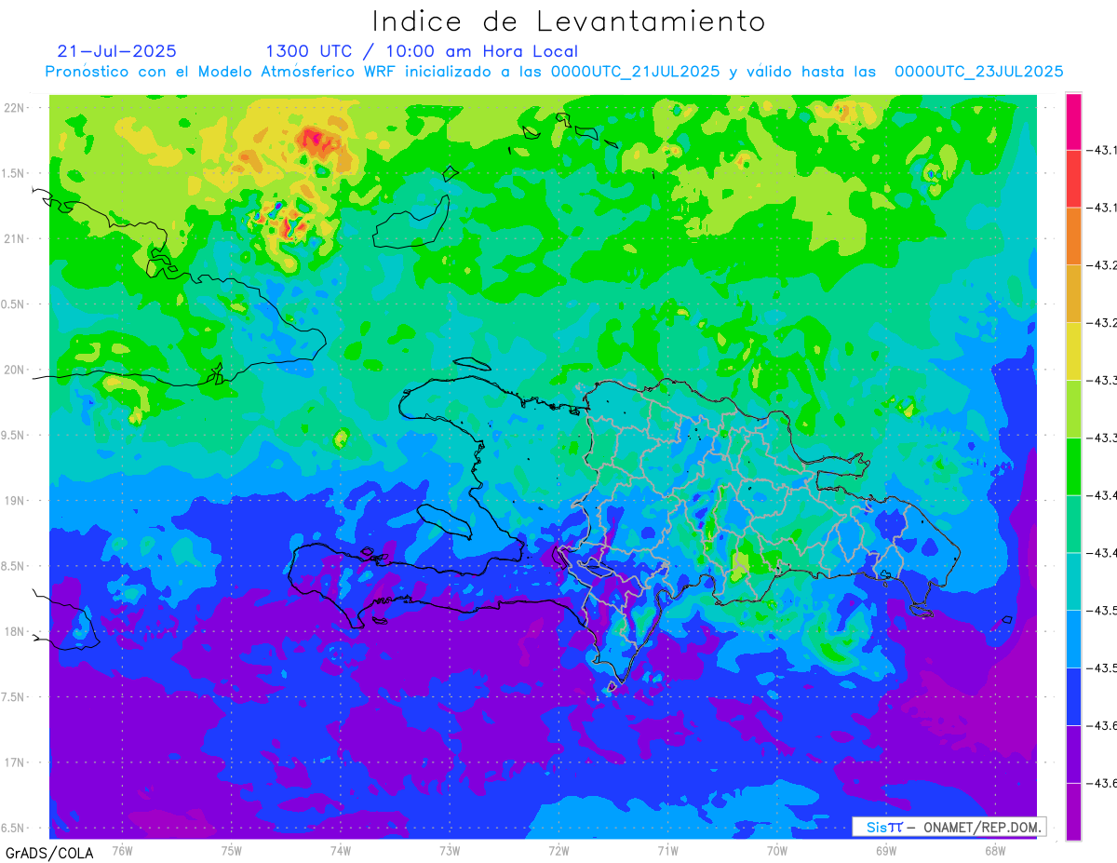This screenshot has width=1117, height=863.
Task: Click the valid-until stamp '0000UTC_23JUL2025'
Action: click(979, 72)
